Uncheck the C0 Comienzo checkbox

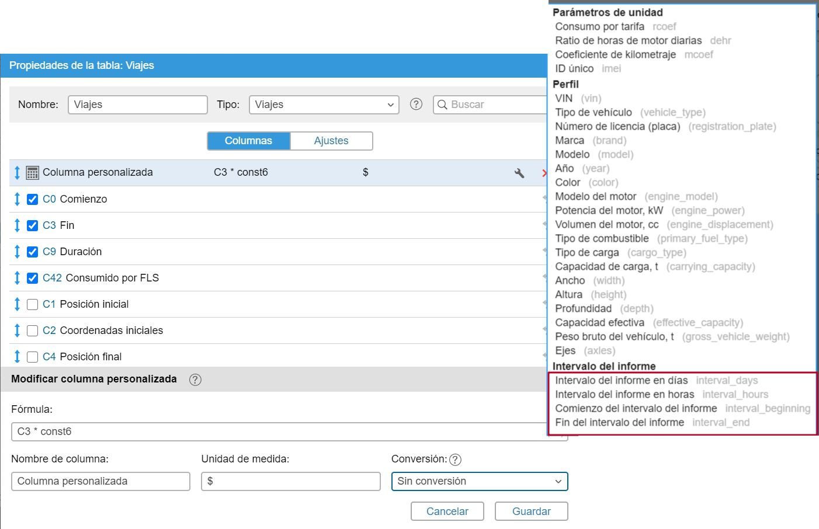tap(33, 199)
